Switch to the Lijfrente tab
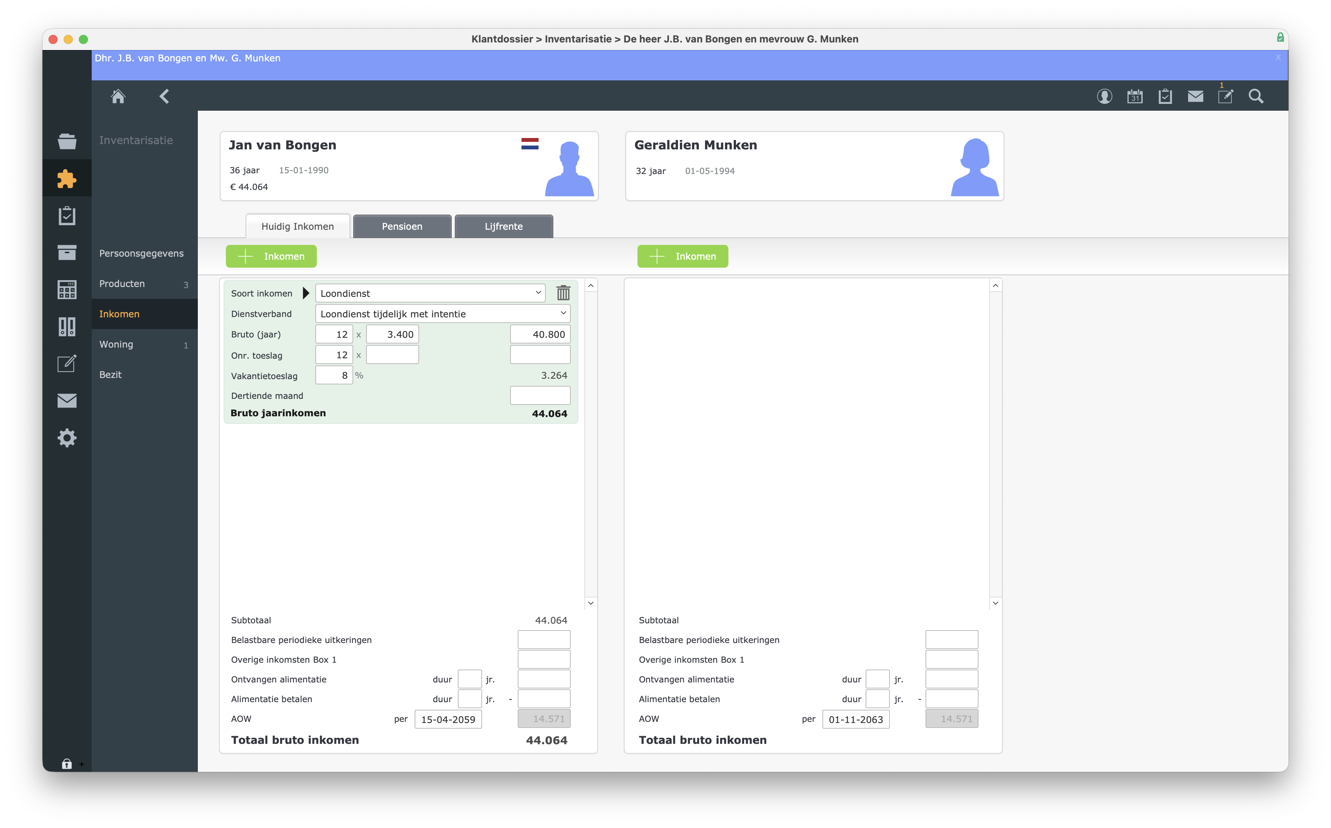The image size is (1331, 828). [504, 226]
